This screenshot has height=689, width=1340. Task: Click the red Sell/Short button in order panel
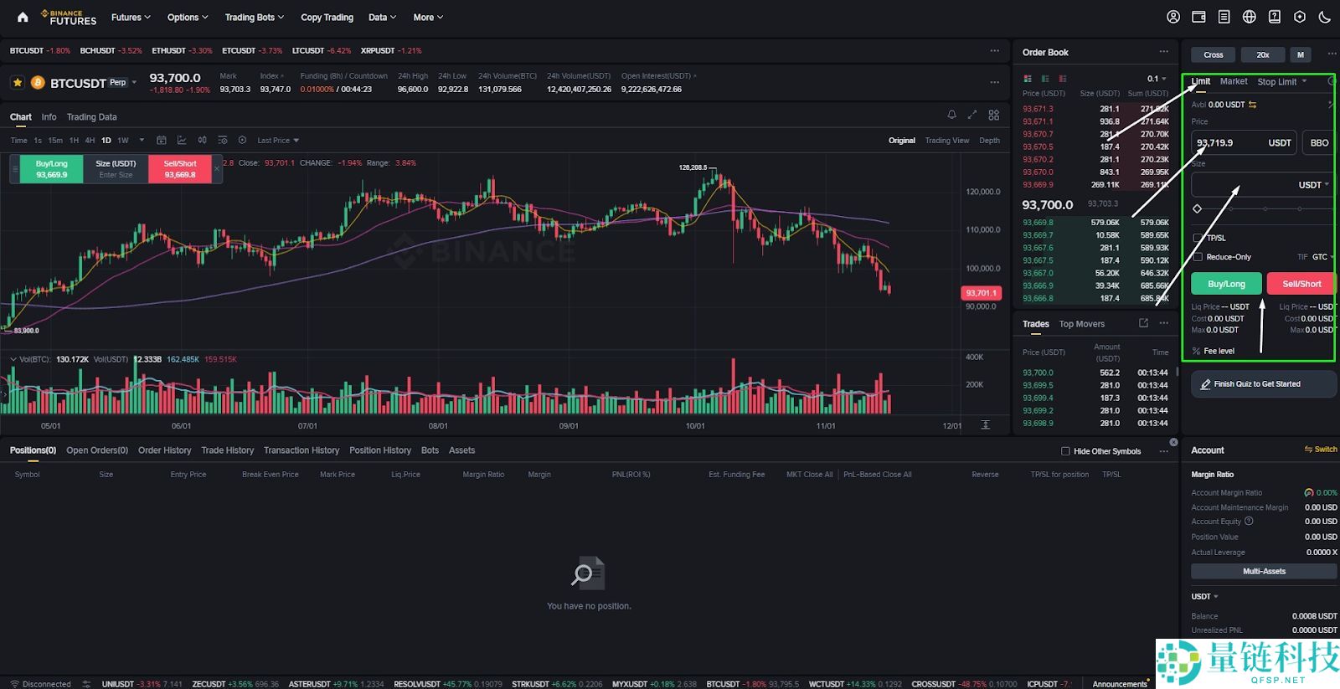pyautogui.click(x=1301, y=284)
